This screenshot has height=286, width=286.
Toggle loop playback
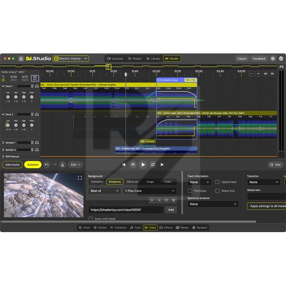click(x=153, y=165)
